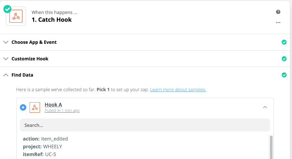
Task: Click the webhook icon next to Hook A
Action: pos(35,107)
